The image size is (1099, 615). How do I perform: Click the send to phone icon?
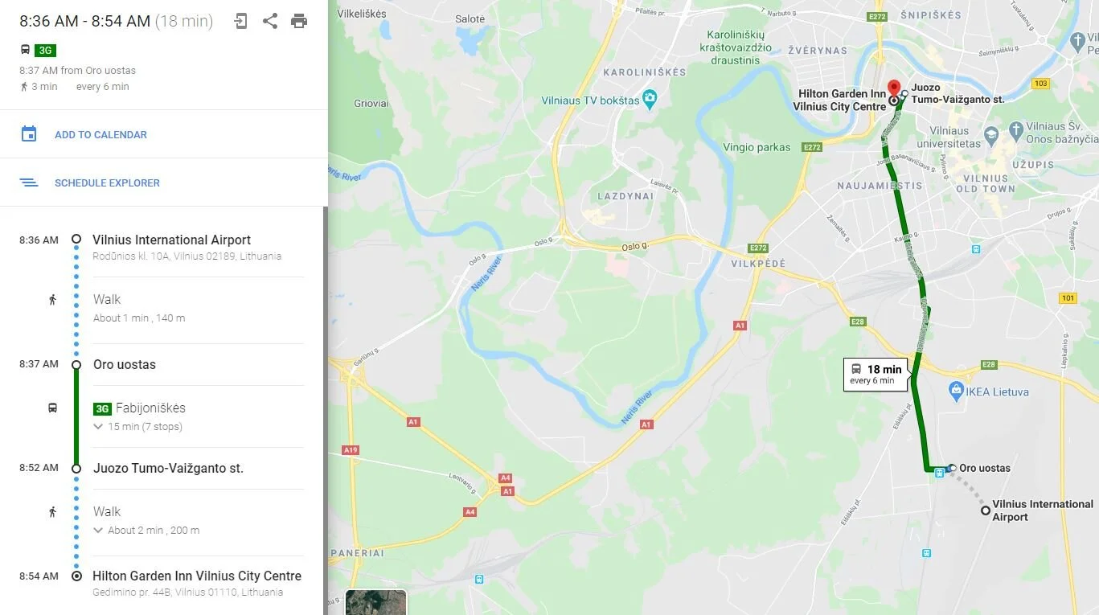pyautogui.click(x=240, y=22)
